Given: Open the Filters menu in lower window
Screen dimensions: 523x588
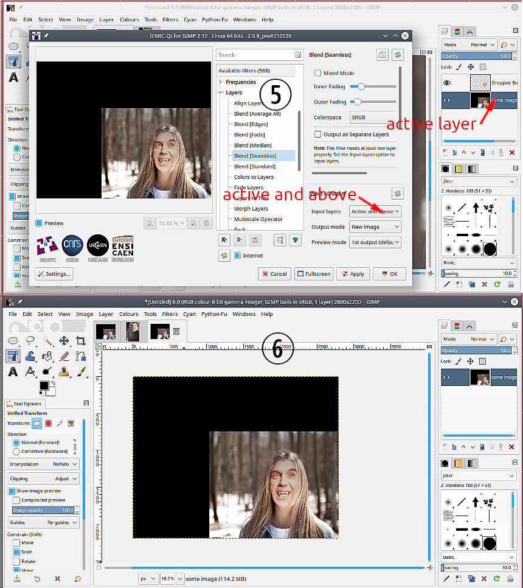Looking at the screenshot, I should tap(170, 314).
